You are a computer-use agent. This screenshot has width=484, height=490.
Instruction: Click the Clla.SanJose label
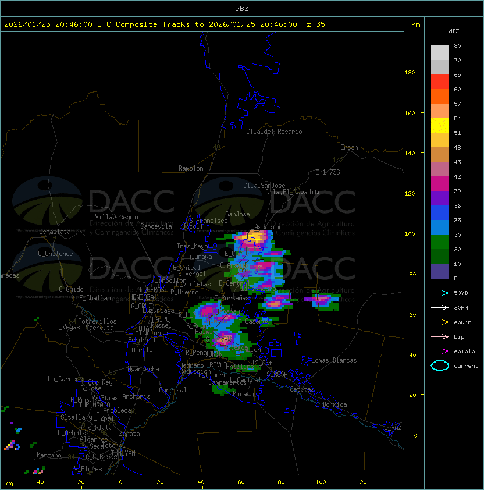pyautogui.click(x=264, y=186)
